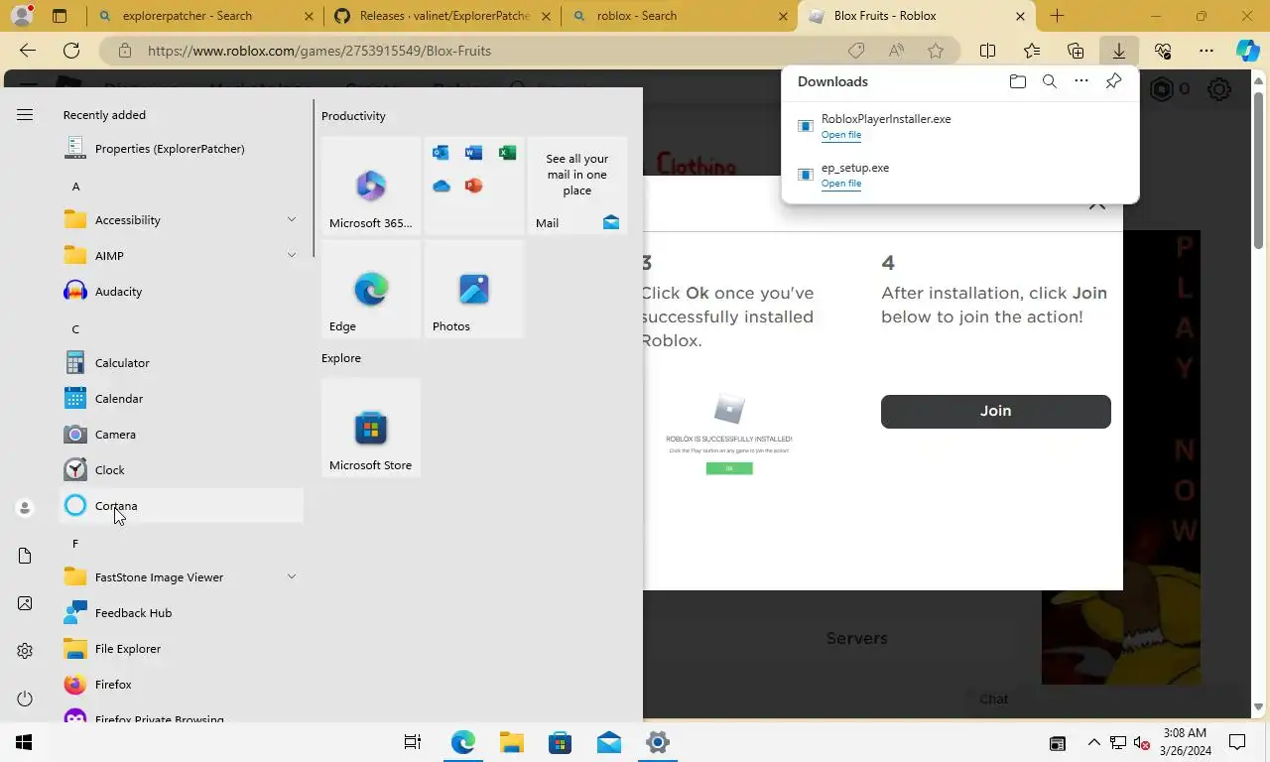Viewport: 1270px width, 762px height.
Task: Go back in the browser
Action: pos(27,51)
